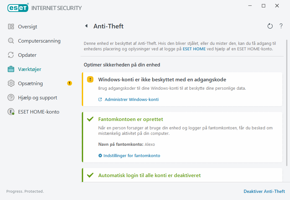Open the Værktøjer briefcase icon
The height and width of the screenshot is (200, 290).
11,69
